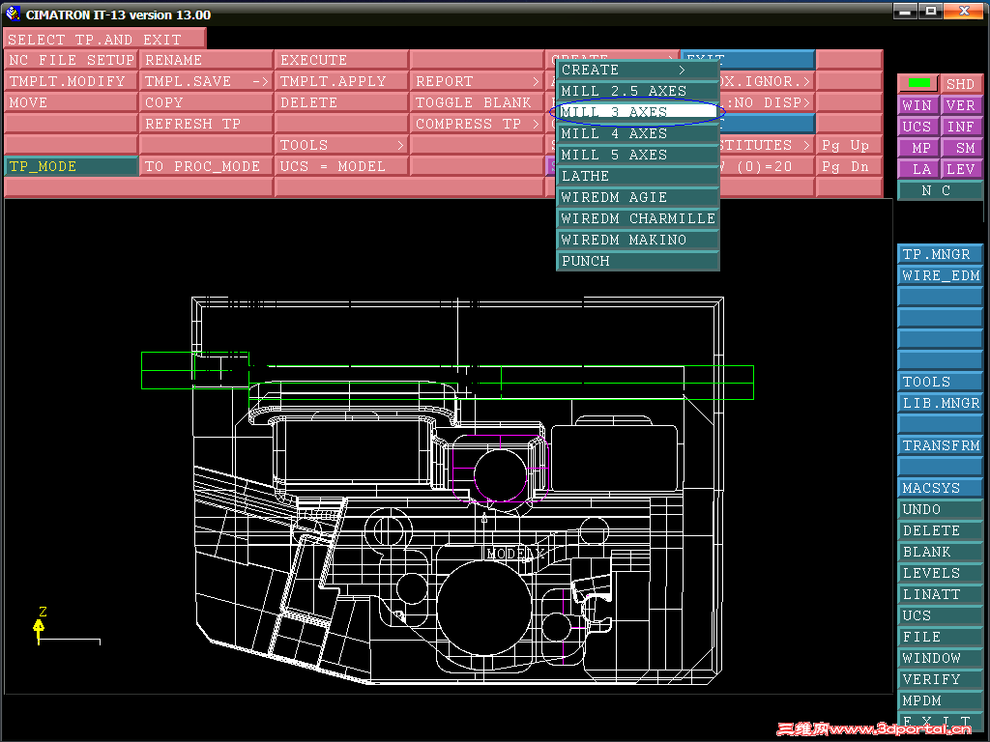Click the LEV levels button
The width and height of the screenshot is (990, 742).
(961, 169)
